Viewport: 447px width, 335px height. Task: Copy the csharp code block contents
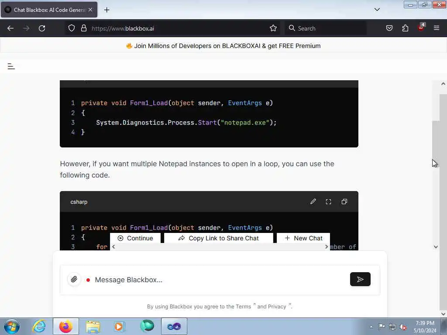tap(344, 202)
